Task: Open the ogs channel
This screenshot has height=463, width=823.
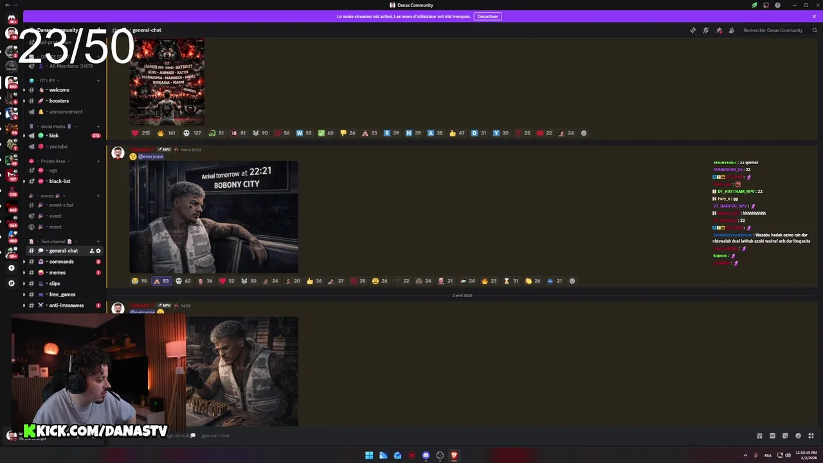Action: [53, 170]
